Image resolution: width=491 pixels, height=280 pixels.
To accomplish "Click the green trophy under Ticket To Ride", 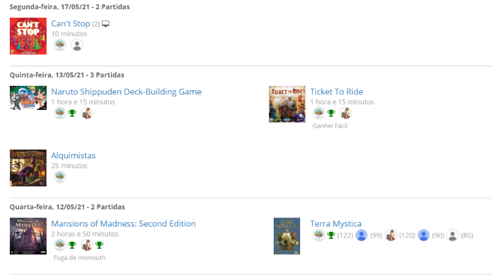I will 331,113.
